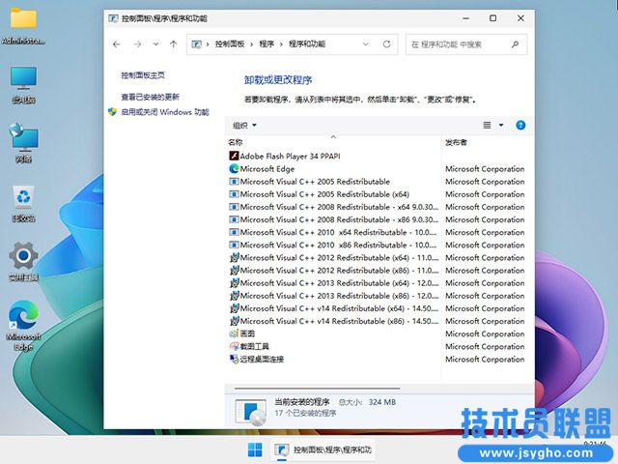The height and width of the screenshot is (464, 618).
Task: Click publisher cell of 远程桌面连接 row
Action: click(x=485, y=359)
